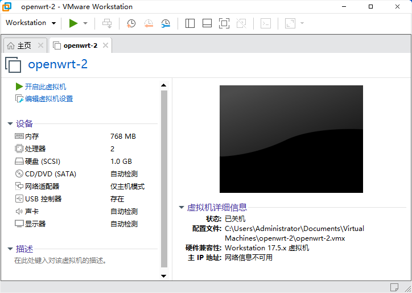
Task: Click the openwrt-2.vmx config file path
Action: click(295, 233)
